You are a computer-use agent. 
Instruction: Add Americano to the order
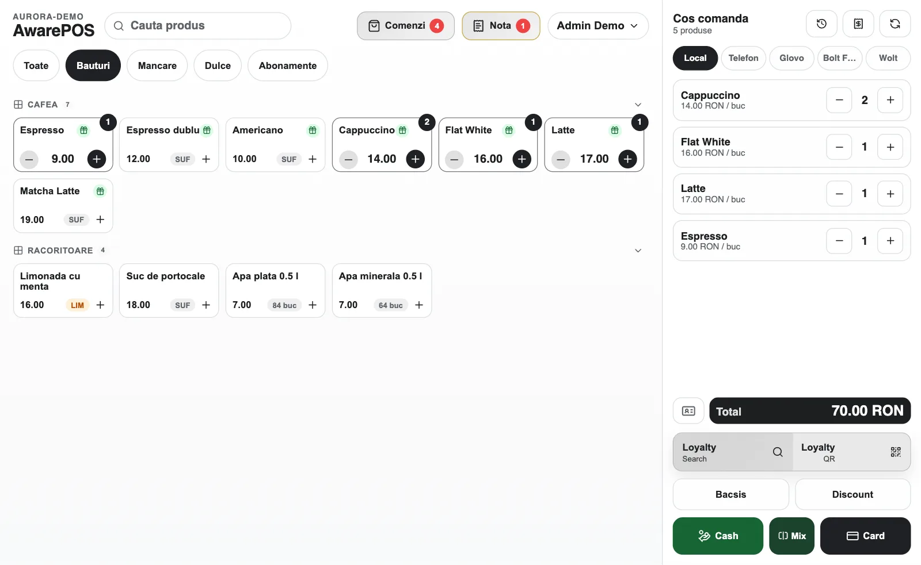(x=313, y=159)
